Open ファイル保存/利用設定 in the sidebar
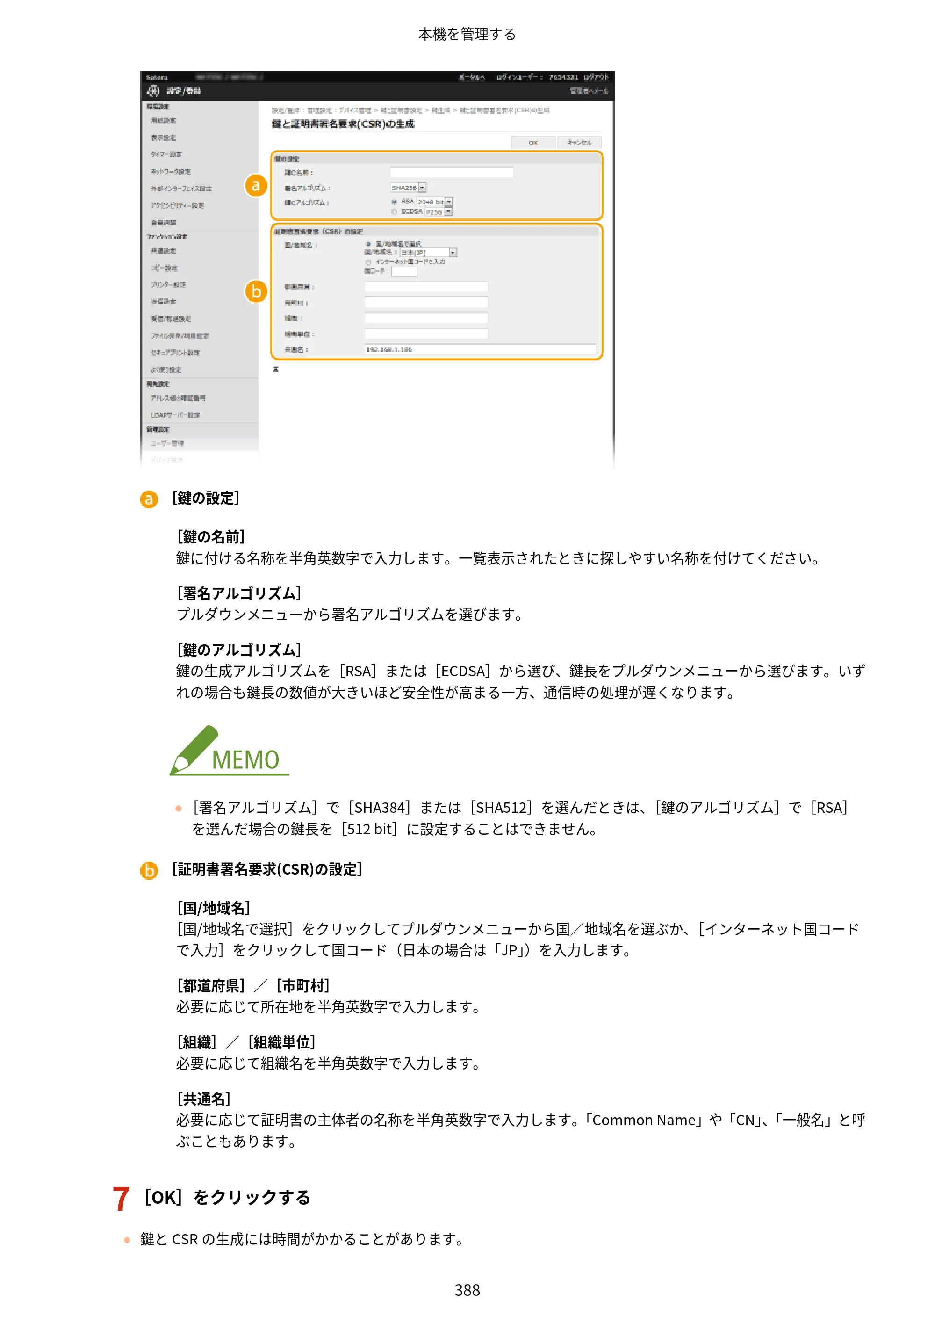Viewport: 935px width, 1323px height. tap(180, 335)
